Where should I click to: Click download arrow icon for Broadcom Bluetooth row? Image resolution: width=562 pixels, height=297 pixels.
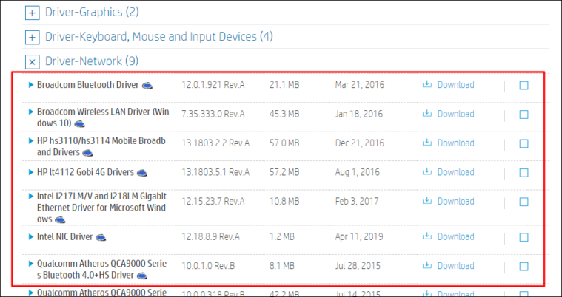(427, 84)
